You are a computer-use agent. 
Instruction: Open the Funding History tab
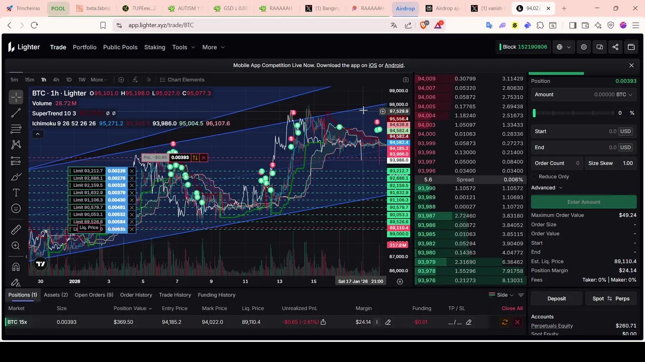click(217, 295)
